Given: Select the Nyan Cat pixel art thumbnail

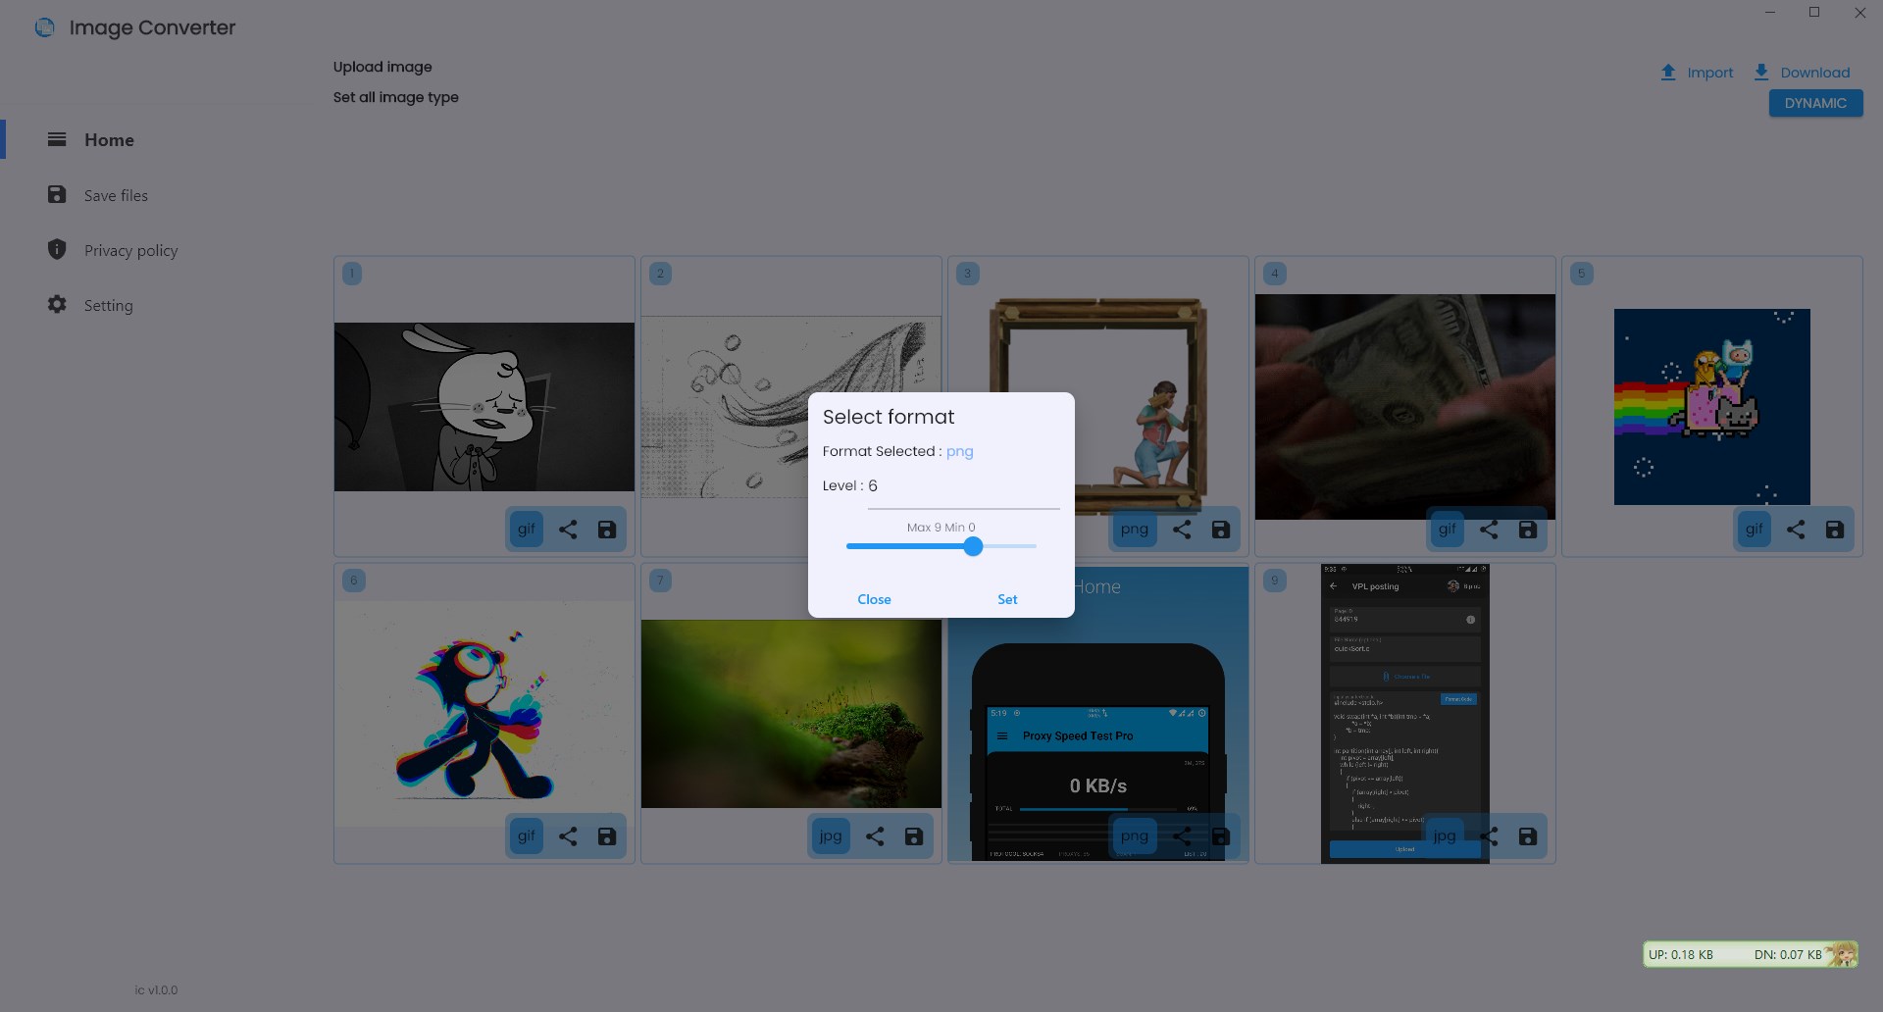Looking at the screenshot, I should 1712,407.
